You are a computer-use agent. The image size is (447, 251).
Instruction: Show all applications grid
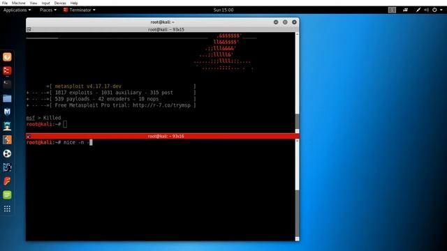point(7,209)
